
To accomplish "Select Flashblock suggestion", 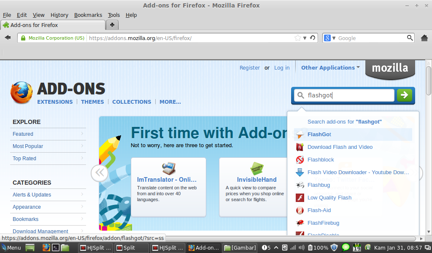I will pos(353,160).
